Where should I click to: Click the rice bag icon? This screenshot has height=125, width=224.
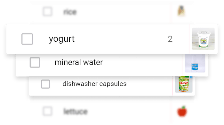tap(181, 11)
